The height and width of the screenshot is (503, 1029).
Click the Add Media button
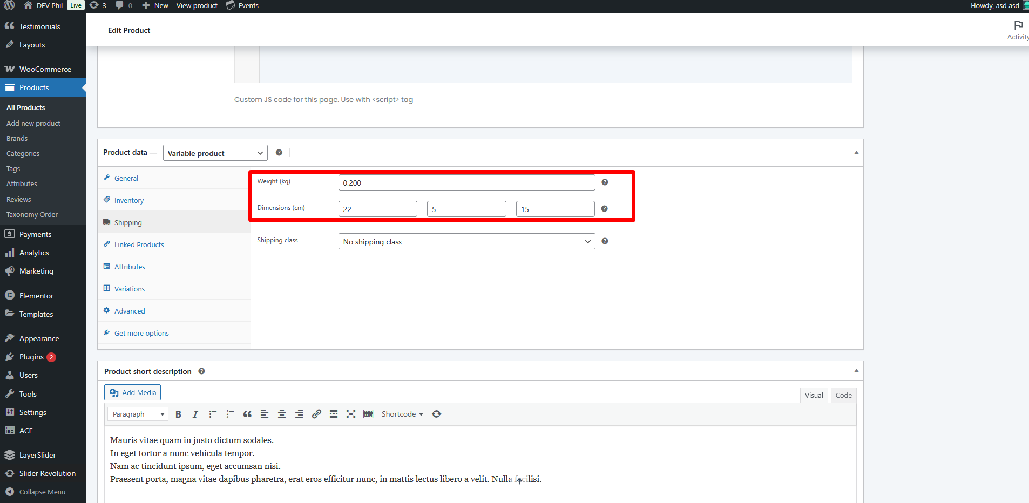[133, 393]
